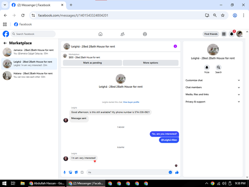This screenshot has width=249, height=187.
Task: Open the Friends icon in top navigation
Action: click(123, 34)
